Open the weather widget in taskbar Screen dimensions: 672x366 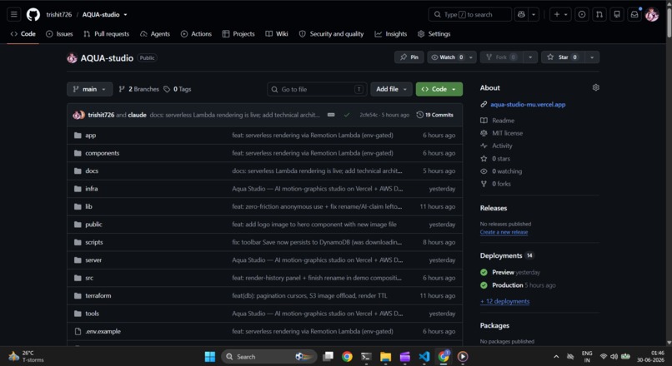[27, 356]
